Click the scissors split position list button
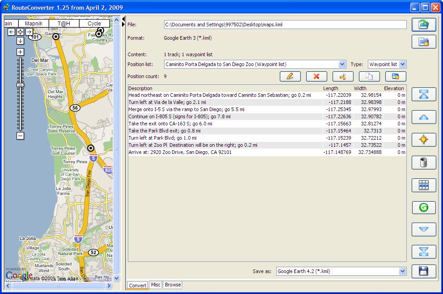The image size is (443, 294). tap(343, 76)
